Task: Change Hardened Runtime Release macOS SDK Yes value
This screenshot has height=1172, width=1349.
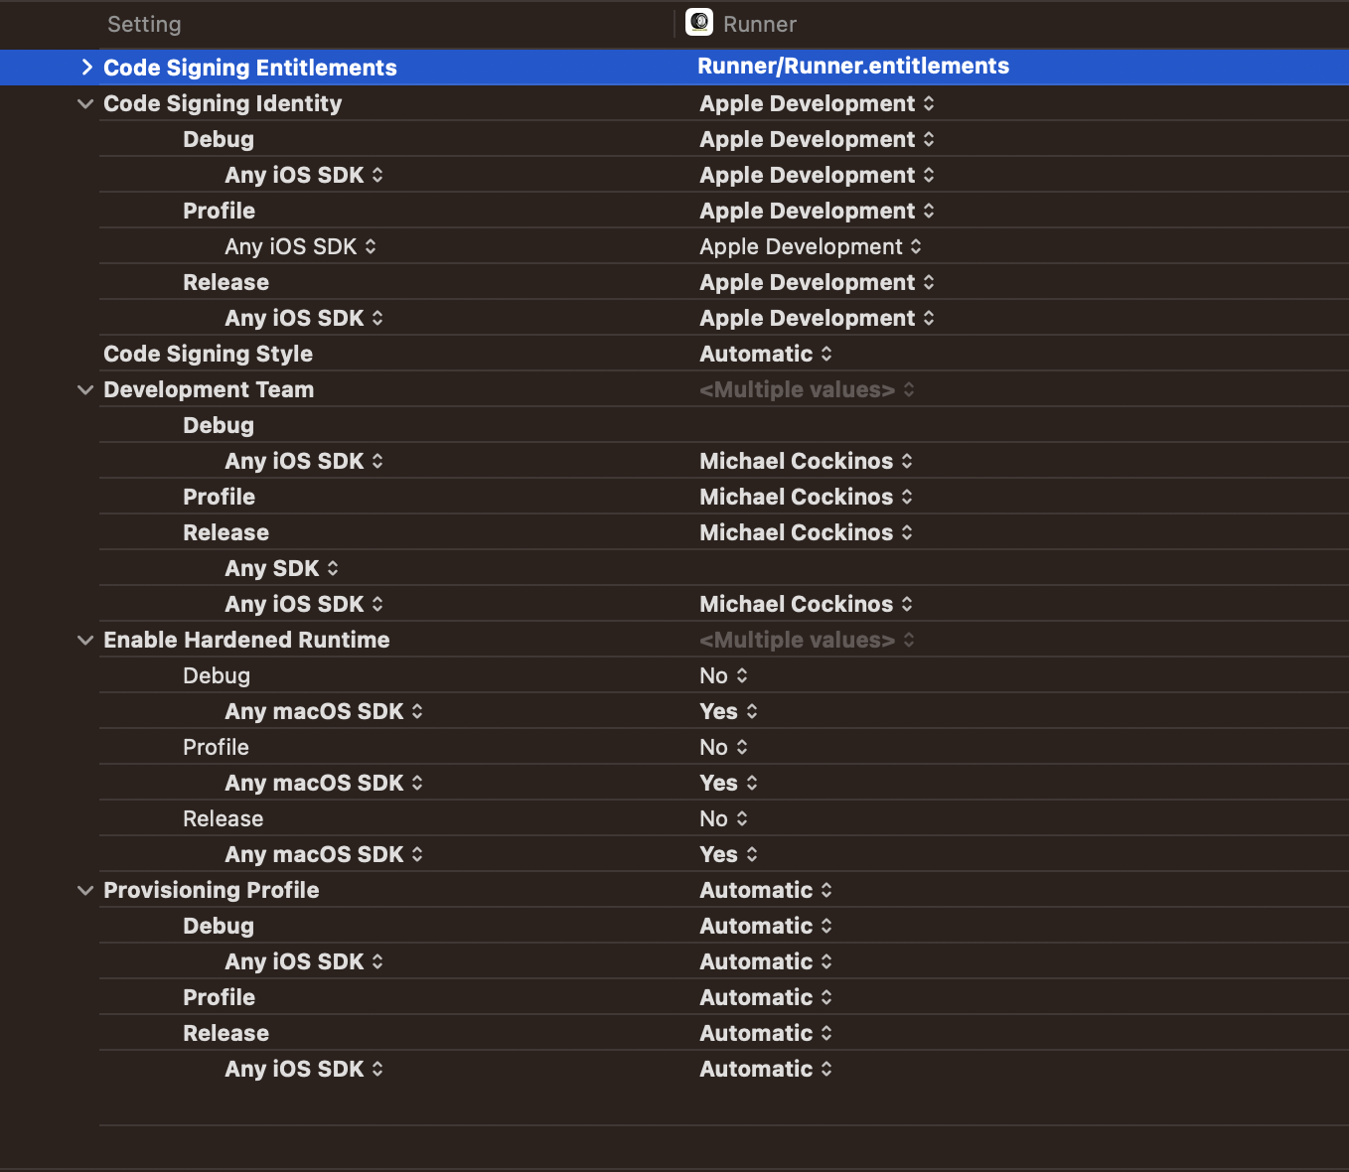Action: click(x=728, y=854)
